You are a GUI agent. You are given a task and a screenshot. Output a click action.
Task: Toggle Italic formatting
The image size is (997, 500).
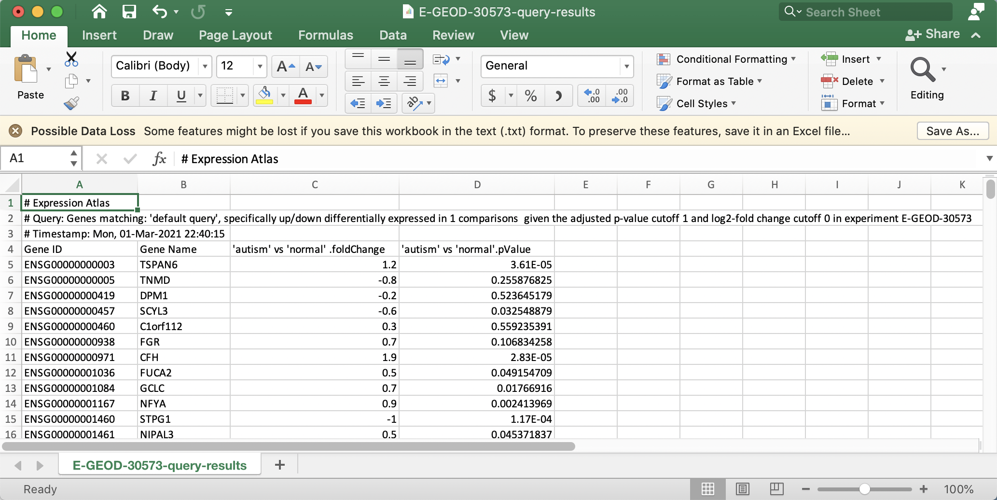(153, 96)
